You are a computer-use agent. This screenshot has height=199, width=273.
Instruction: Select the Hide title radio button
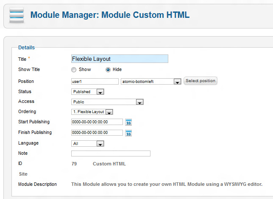tap(108, 70)
